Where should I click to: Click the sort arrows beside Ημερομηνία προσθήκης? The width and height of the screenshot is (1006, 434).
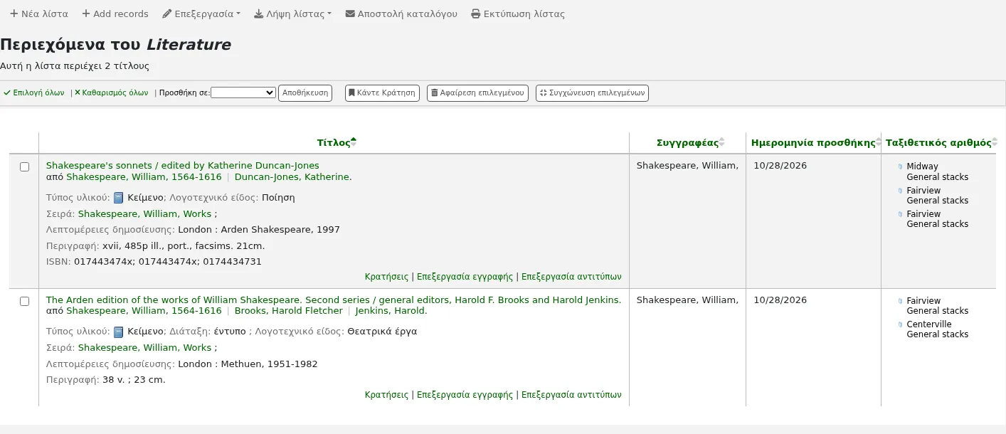click(x=879, y=142)
